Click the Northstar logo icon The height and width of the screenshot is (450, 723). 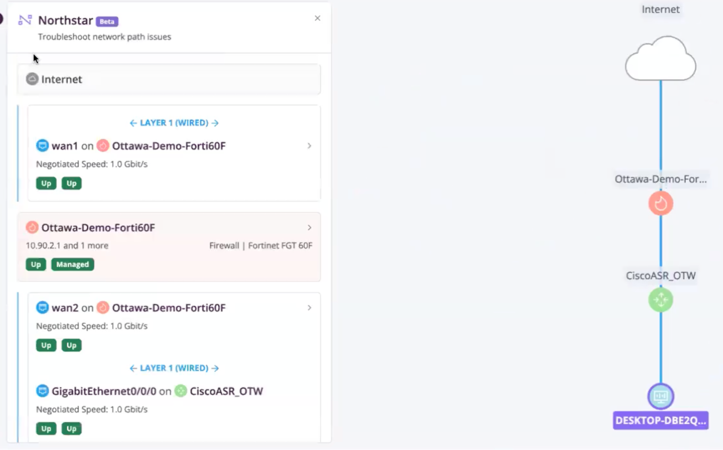click(x=25, y=20)
